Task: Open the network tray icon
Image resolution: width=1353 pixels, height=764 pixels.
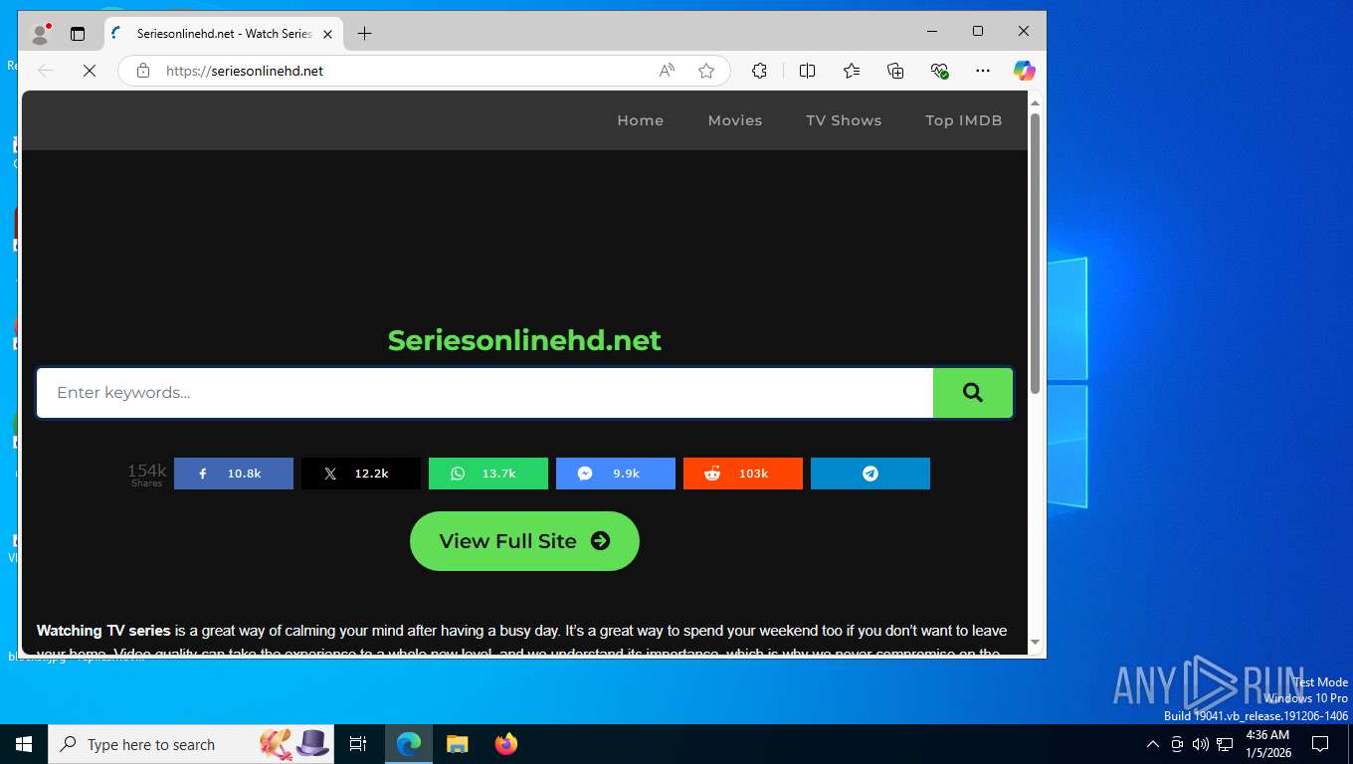Action: 1225,744
